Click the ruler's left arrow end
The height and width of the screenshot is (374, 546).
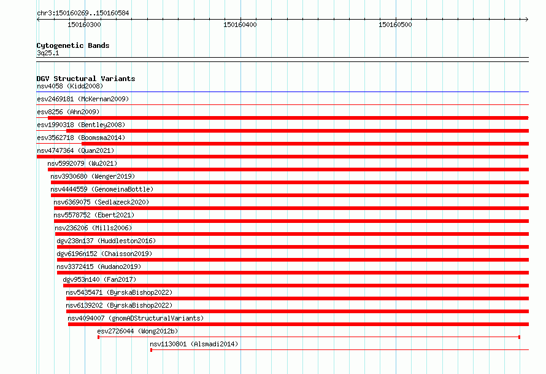pos(38,19)
